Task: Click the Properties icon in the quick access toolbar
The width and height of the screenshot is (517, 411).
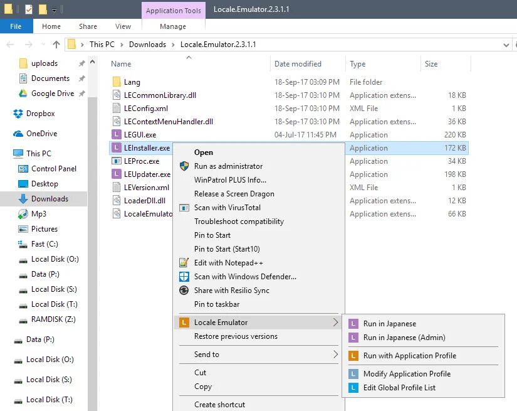Action: 29,9
